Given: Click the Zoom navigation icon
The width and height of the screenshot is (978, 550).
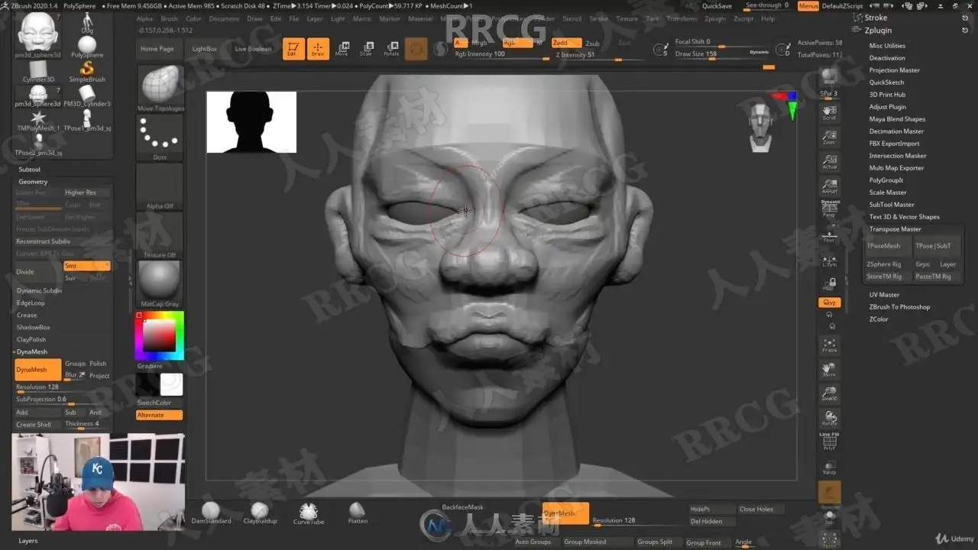Looking at the screenshot, I should pos(829,137).
